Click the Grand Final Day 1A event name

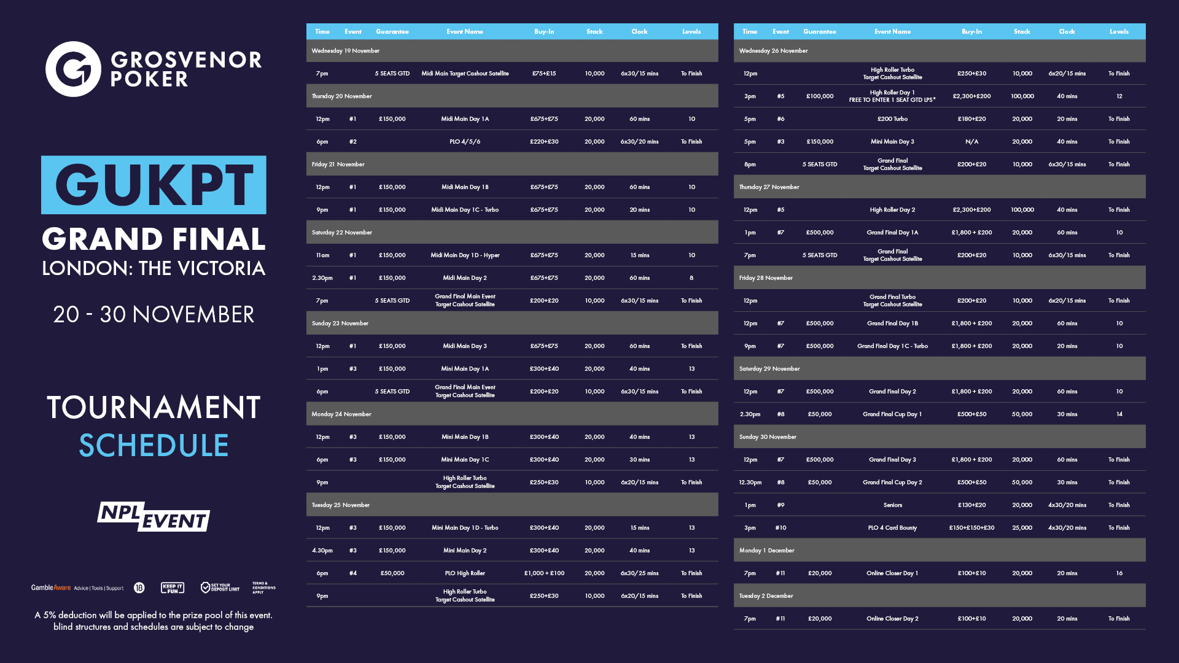pyautogui.click(x=892, y=233)
